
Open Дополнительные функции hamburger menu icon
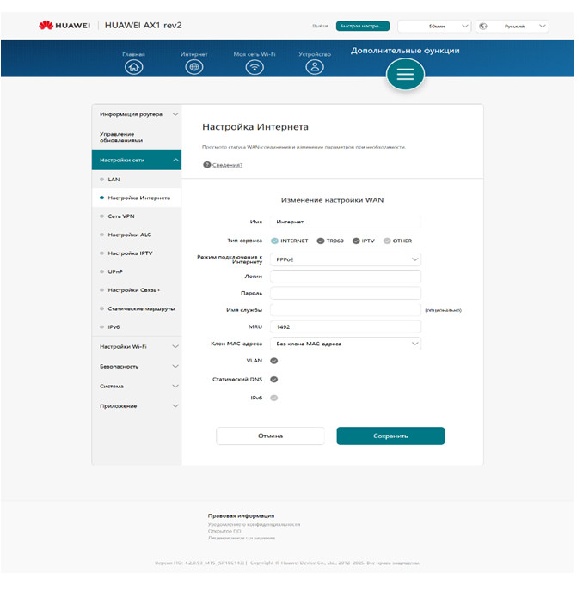[405, 75]
